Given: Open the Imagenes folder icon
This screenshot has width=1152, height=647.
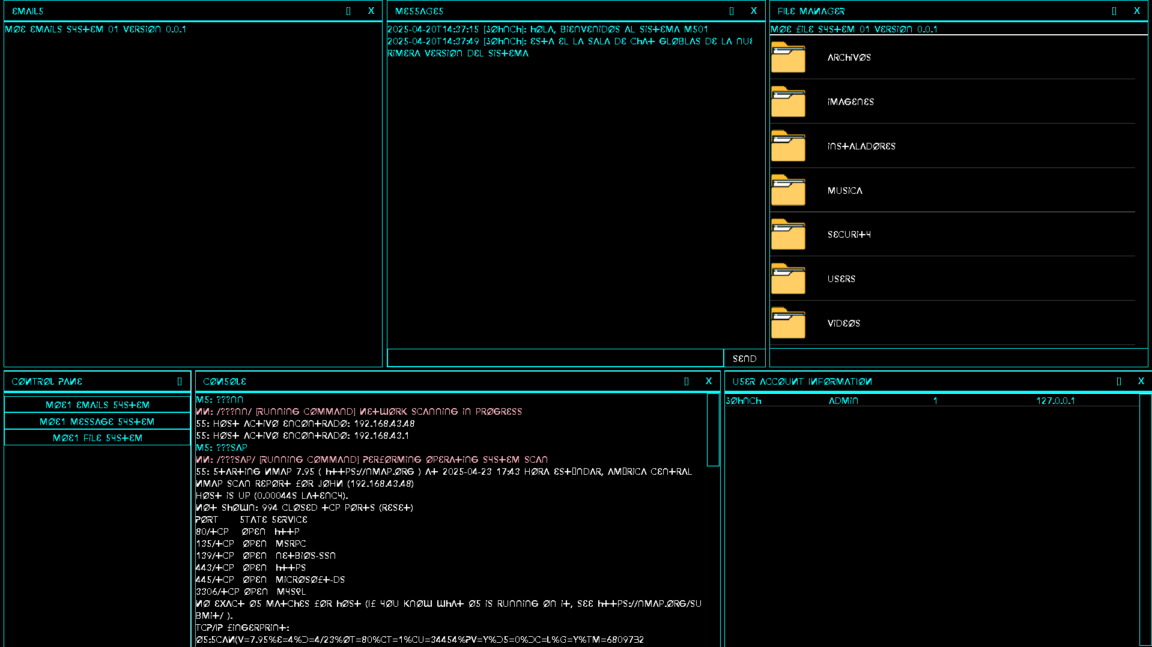Looking at the screenshot, I should pos(788,102).
